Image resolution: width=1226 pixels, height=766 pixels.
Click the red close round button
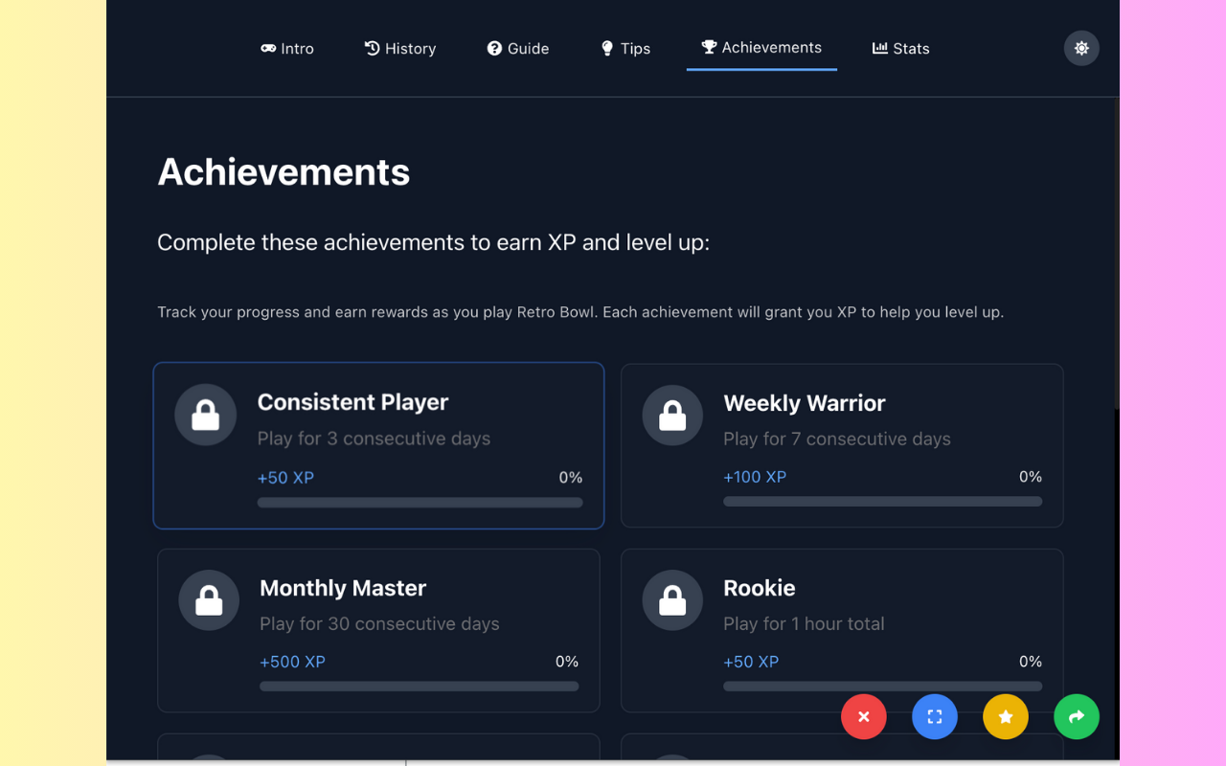pyautogui.click(x=864, y=716)
